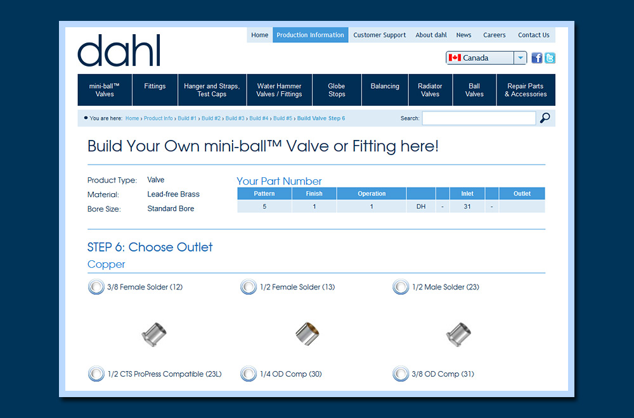Viewport: 634px width, 418px height.
Task: Open the Globe Stops category
Action: (337, 90)
